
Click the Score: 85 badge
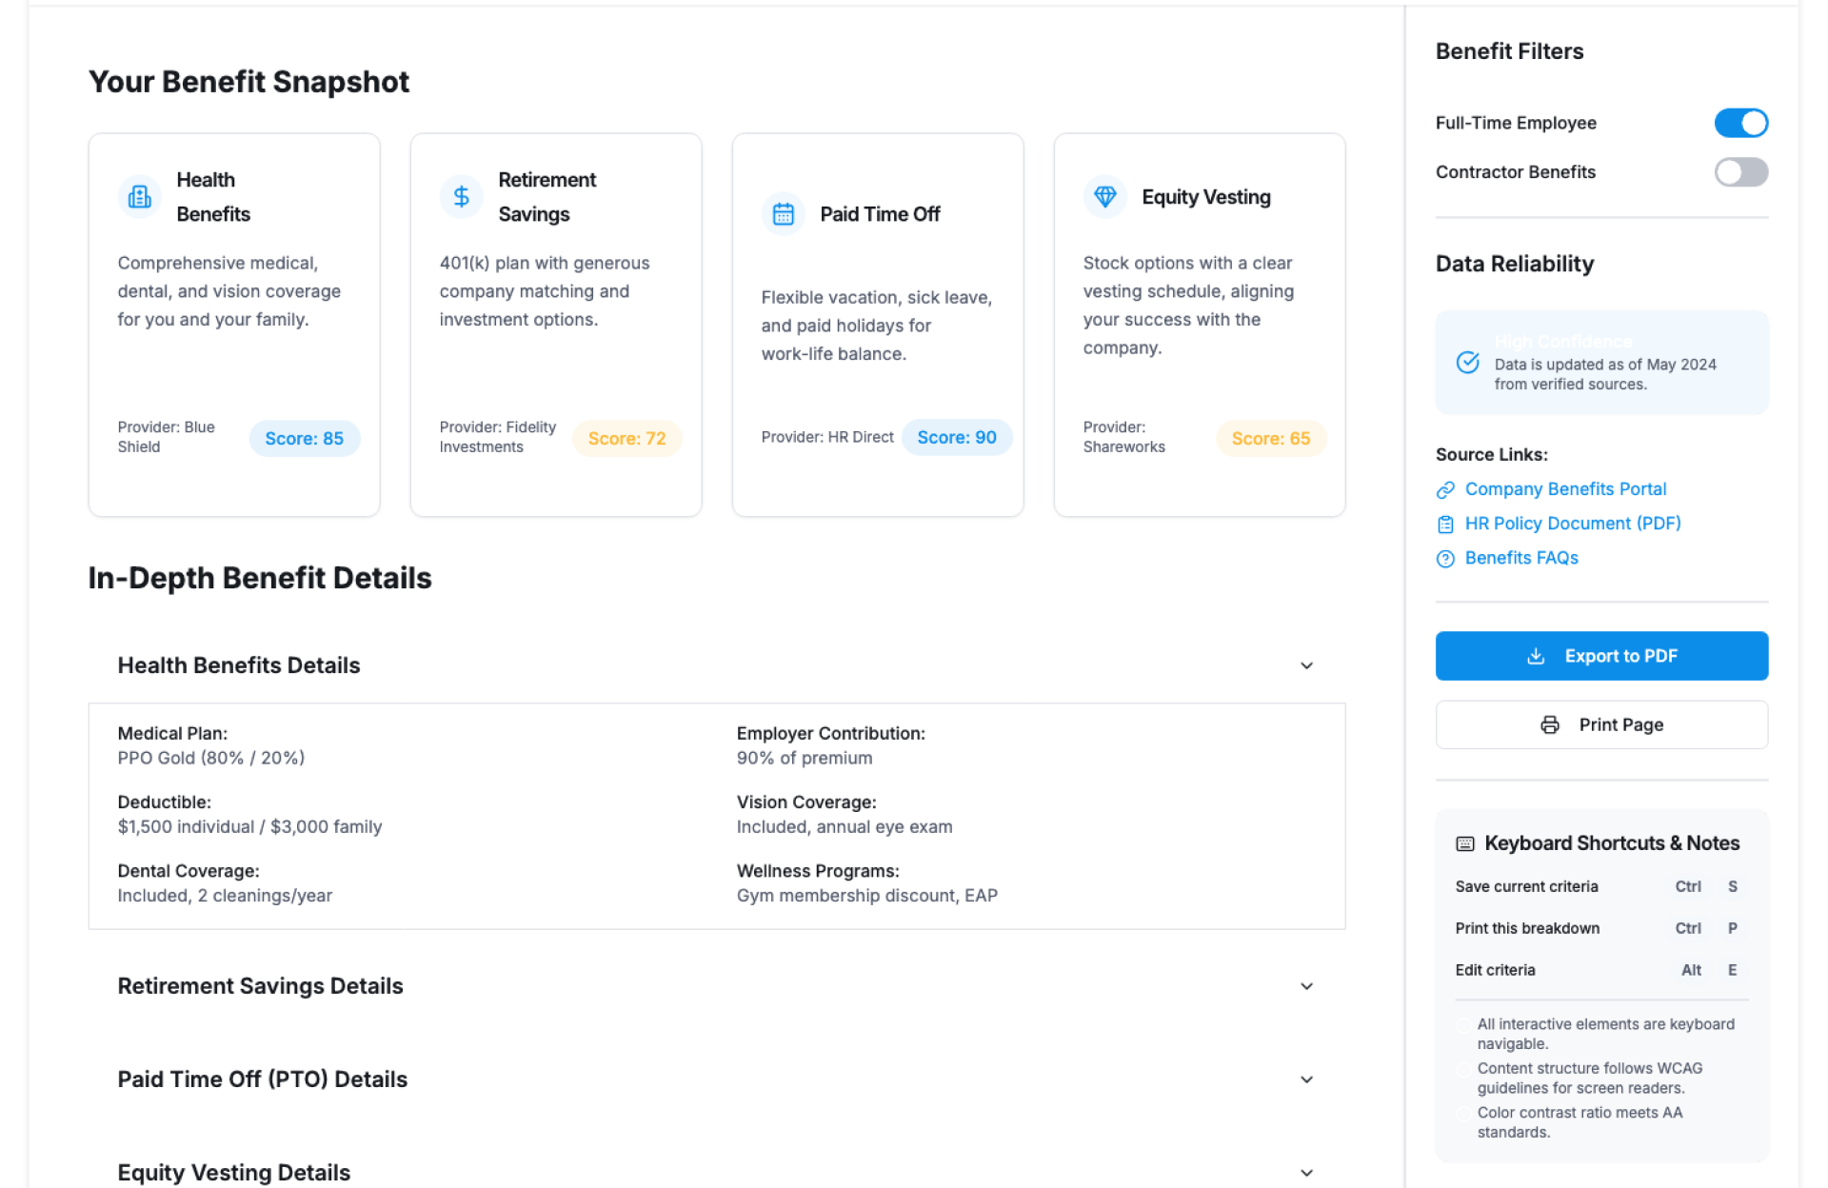304,439
